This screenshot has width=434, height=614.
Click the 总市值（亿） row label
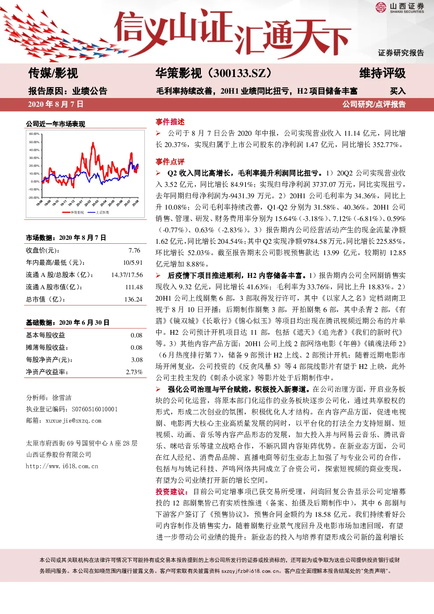tap(45, 299)
